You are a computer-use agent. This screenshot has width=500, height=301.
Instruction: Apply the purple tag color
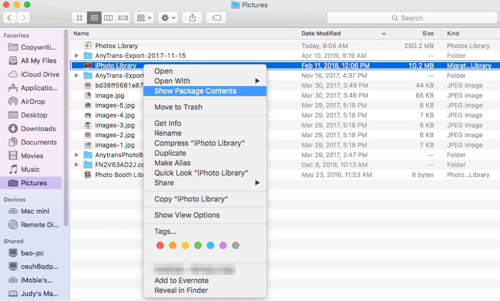point(223,245)
